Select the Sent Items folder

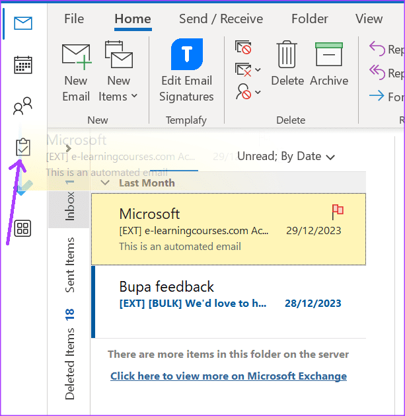69,265
